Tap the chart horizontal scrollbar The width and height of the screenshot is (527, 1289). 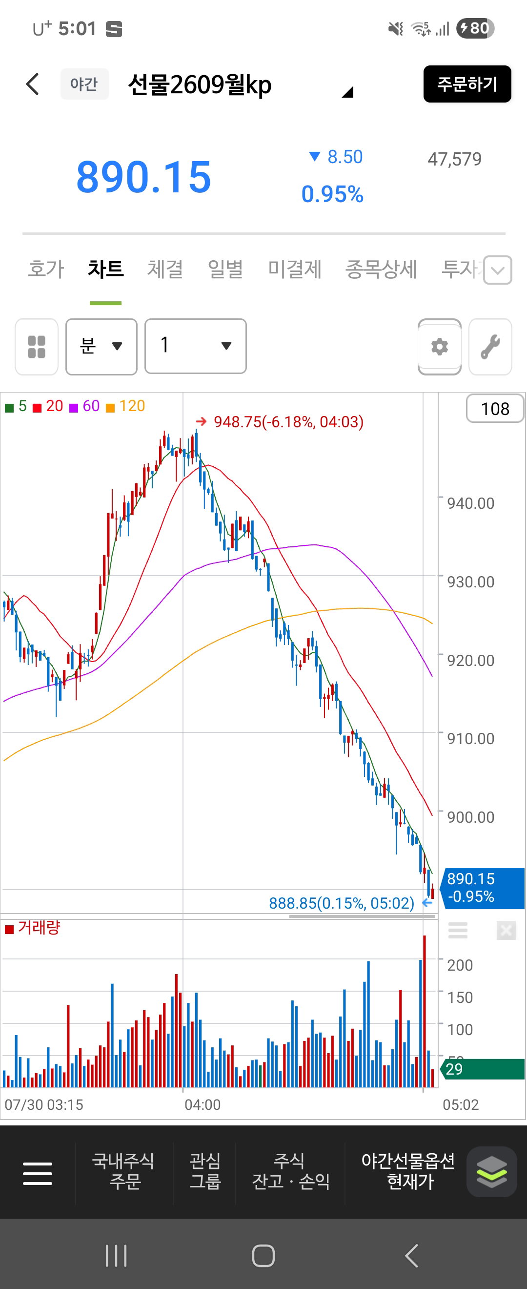pos(363,916)
